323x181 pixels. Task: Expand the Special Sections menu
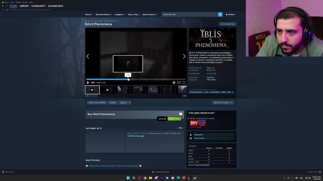point(150,14)
